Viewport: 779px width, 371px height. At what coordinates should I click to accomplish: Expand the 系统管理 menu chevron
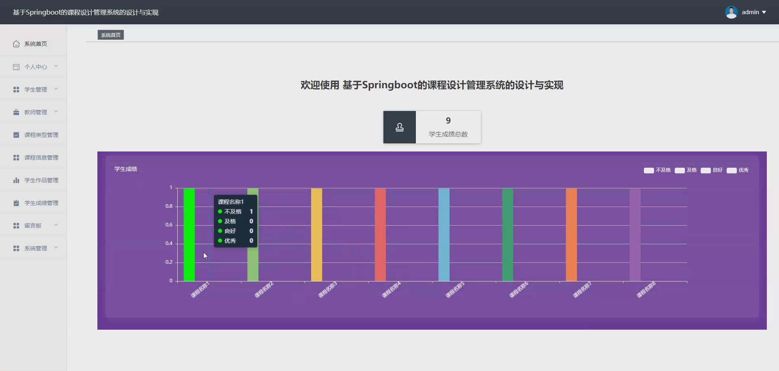56,247
